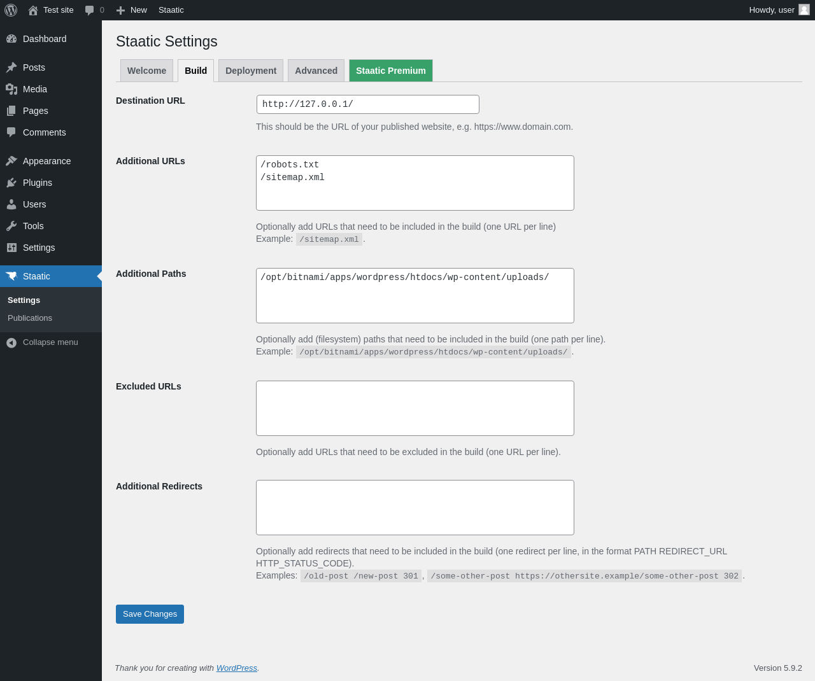Open Settings label above the Staatic item
The image size is (815, 681).
click(x=39, y=248)
